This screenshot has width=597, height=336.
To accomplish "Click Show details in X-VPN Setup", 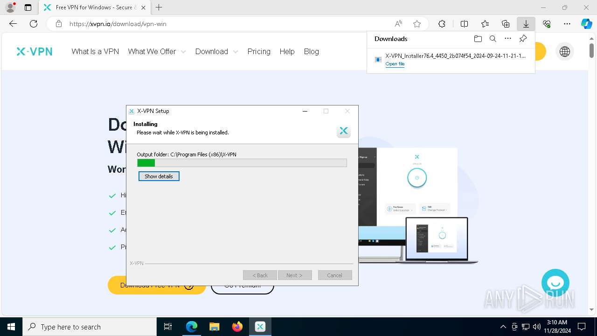I will [159, 176].
